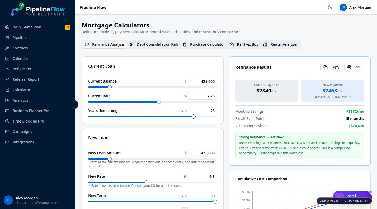The image size is (377, 209).
Task: Click the New Rate slider handle
Action: point(146,182)
